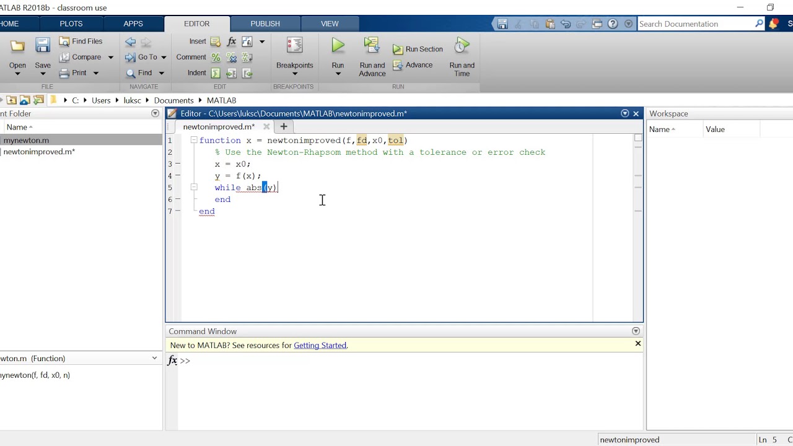The image size is (793, 446).
Task: Click quick-access Paste icon
Action: point(550,24)
